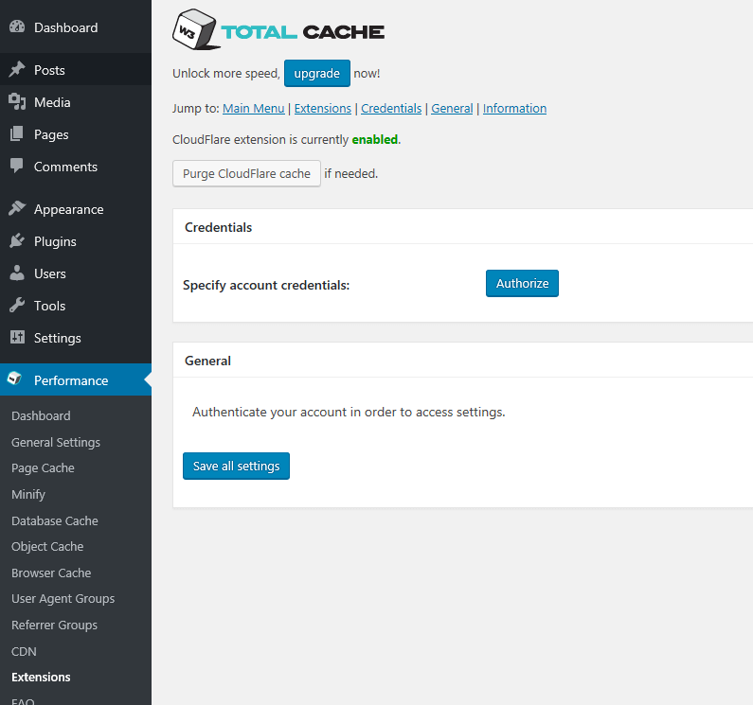Open General Settings under Performance
Image resolution: width=753 pixels, height=705 pixels.
tap(56, 442)
